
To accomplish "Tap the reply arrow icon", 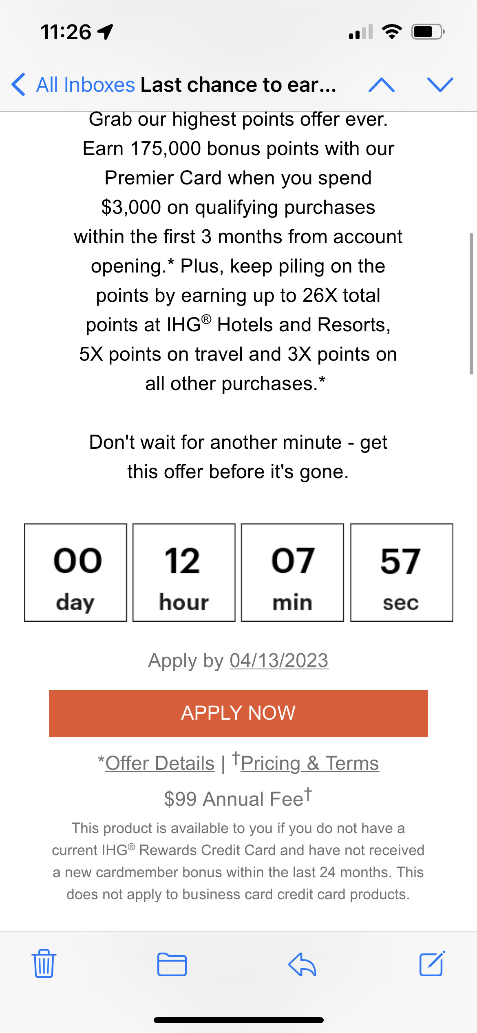I will (x=302, y=964).
